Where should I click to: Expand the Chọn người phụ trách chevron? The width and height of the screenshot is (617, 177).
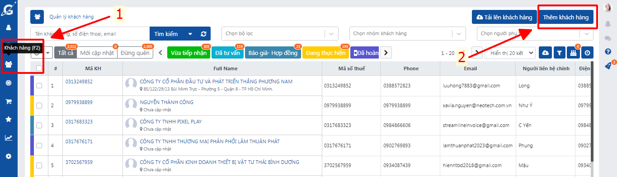587,34
